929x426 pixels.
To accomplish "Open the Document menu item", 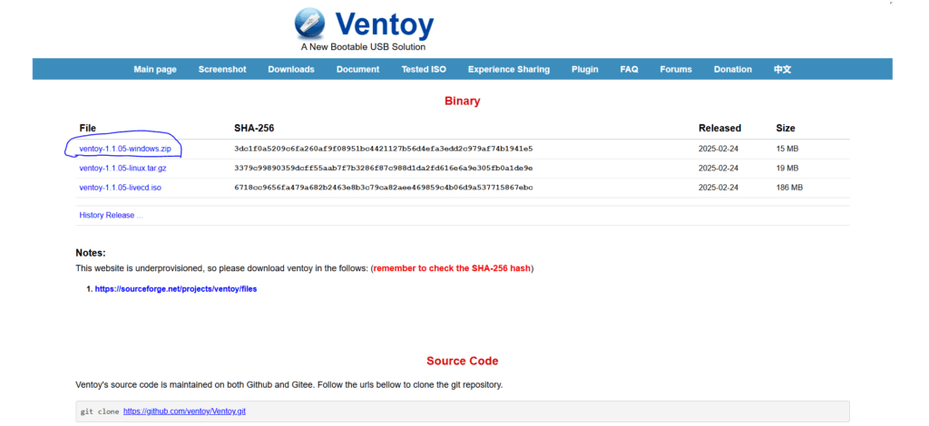I will point(357,69).
